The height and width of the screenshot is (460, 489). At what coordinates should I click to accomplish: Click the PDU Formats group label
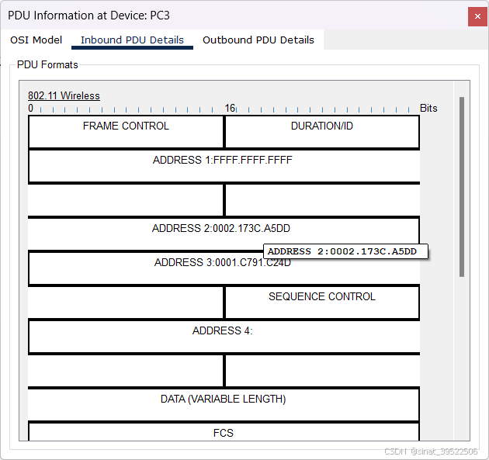(47, 65)
